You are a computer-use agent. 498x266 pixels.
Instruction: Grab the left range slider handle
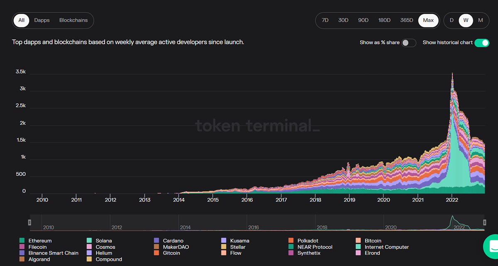[29, 222]
